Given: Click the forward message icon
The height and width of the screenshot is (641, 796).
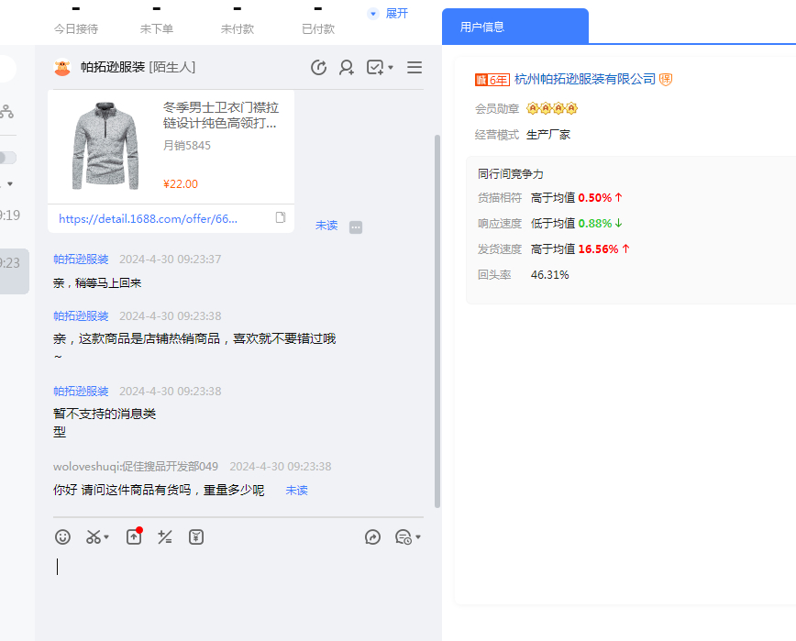Looking at the screenshot, I should click(x=372, y=537).
